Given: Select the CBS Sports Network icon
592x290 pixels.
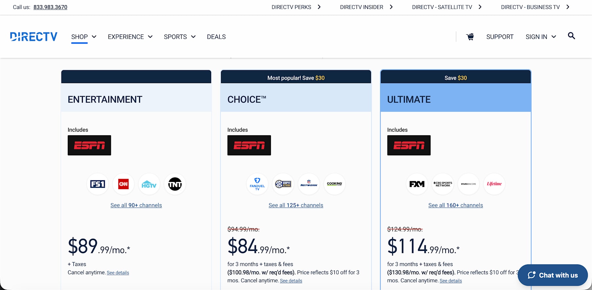Looking at the screenshot, I should 443,184.
